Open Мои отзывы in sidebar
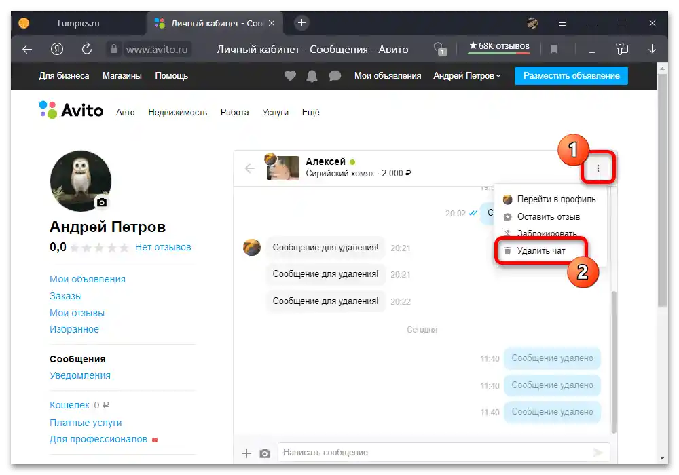The height and width of the screenshot is (475, 679). coord(77,313)
